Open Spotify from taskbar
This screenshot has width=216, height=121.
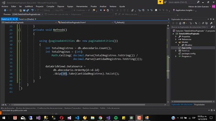click(x=116, y=118)
